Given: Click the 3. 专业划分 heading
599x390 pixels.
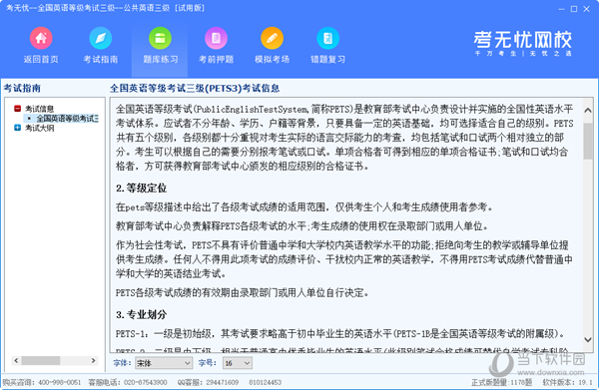Looking at the screenshot, I should pos(142,315).
